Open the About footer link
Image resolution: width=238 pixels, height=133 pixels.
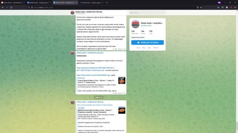(138, 48)
